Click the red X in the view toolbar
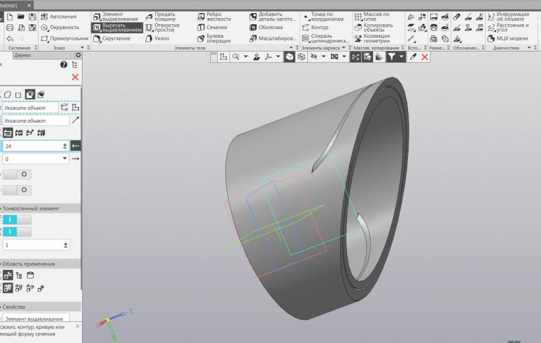The width and height of the screenshot is (541, 343). 425,57
